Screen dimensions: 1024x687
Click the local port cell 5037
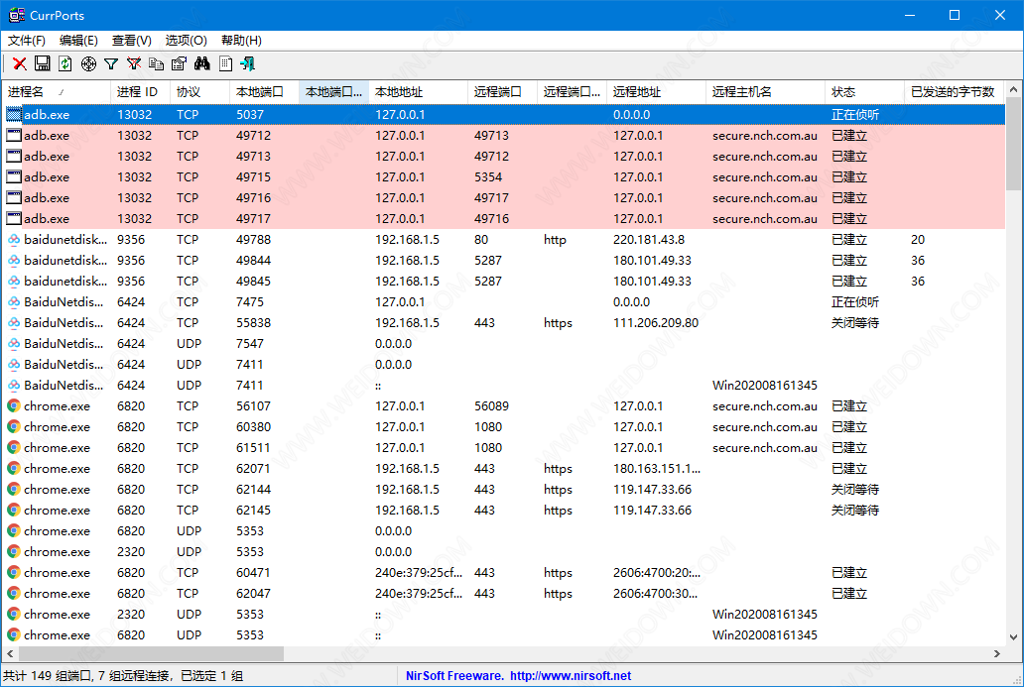pos(250,115)
